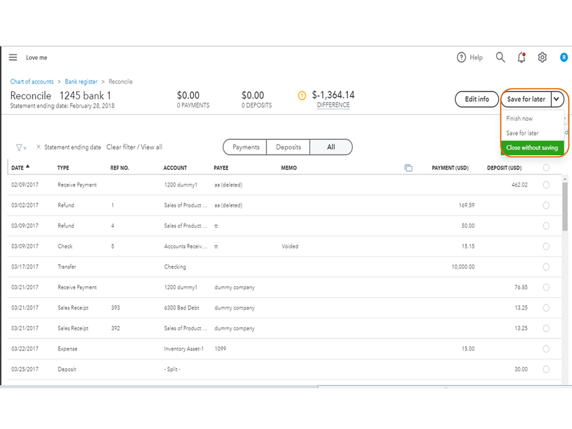572x429 pixels.
Task: Switch to the Deposits tab
Action: (x=288, y=147)
